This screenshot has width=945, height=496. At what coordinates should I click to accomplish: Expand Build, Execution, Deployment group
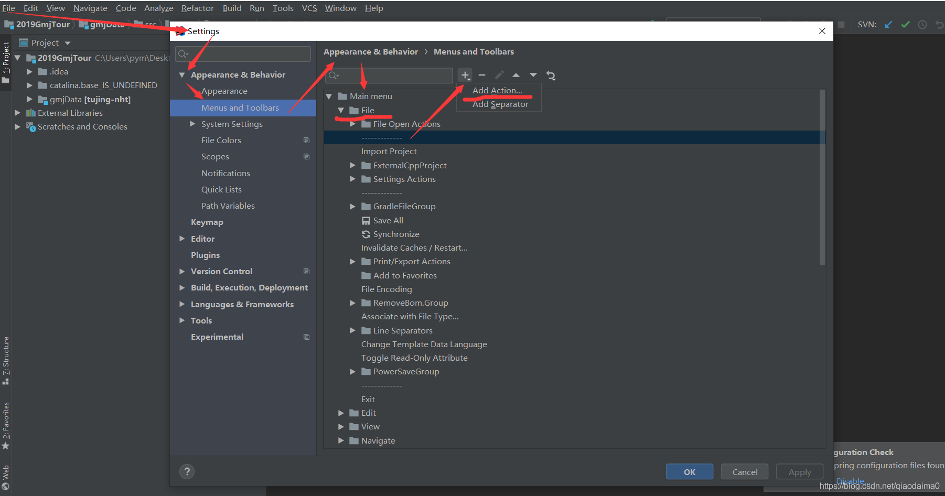coord(182,287)
